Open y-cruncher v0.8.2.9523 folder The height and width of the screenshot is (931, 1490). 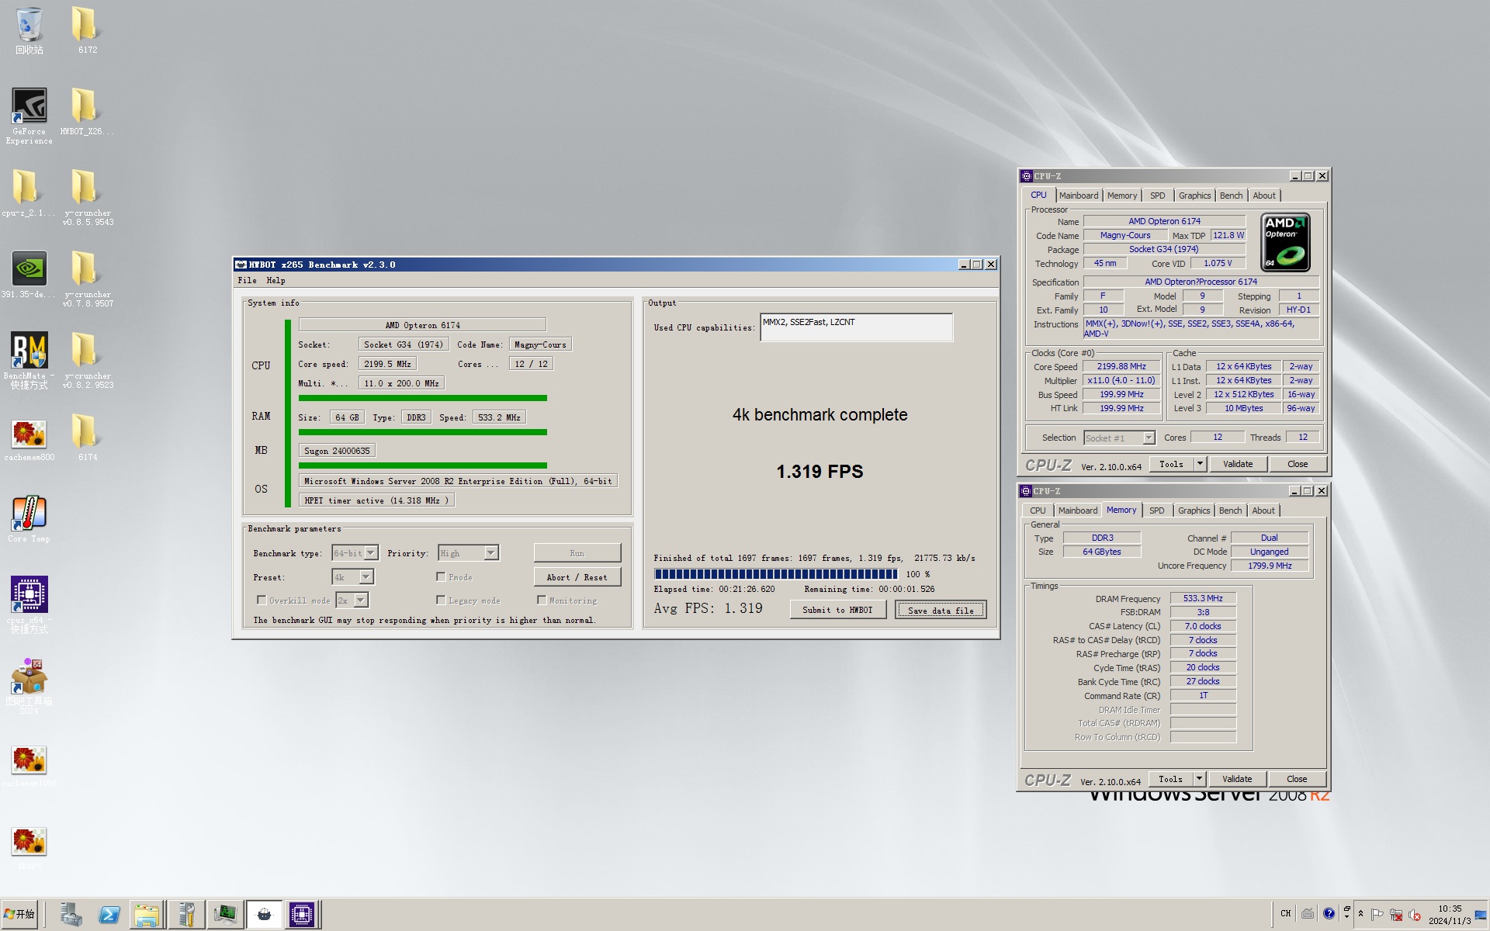[x=87, y=362]
